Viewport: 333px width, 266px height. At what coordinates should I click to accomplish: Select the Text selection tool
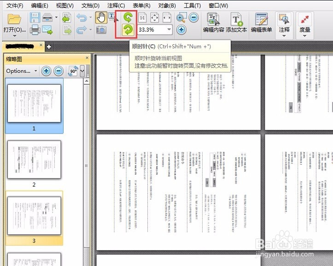coord(113,17)
